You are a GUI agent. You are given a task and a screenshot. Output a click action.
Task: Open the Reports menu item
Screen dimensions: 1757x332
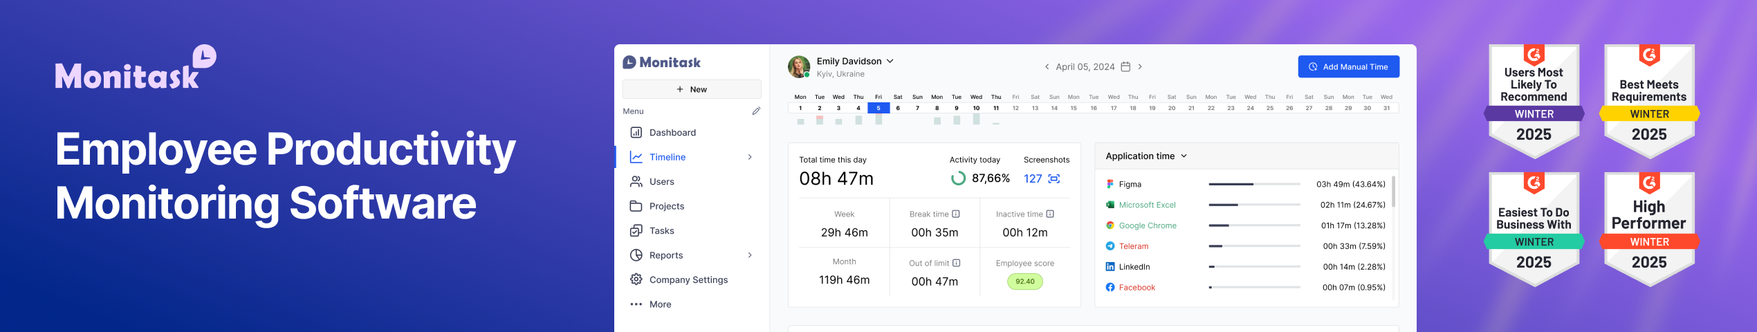coord(692,255)
